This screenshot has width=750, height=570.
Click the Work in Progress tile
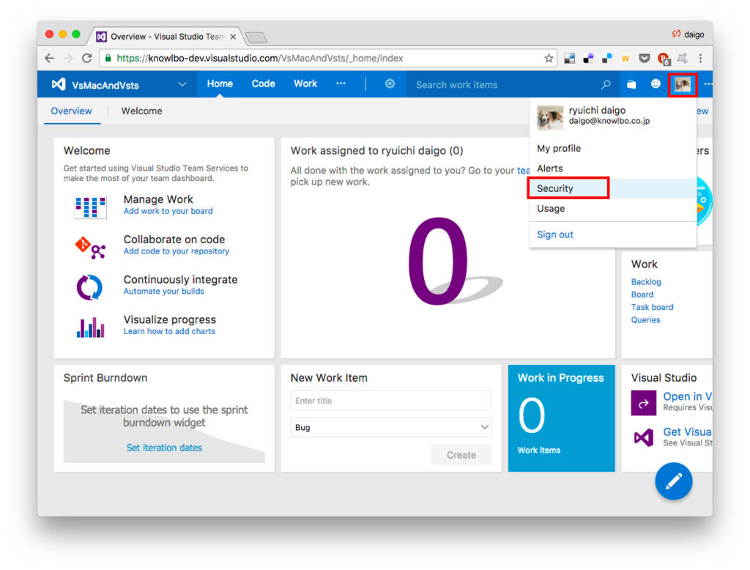(562, 418)
